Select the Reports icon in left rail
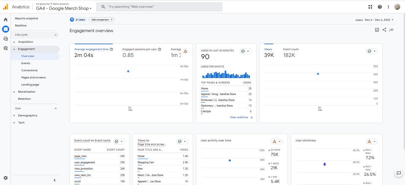 [x=6, y=29]
